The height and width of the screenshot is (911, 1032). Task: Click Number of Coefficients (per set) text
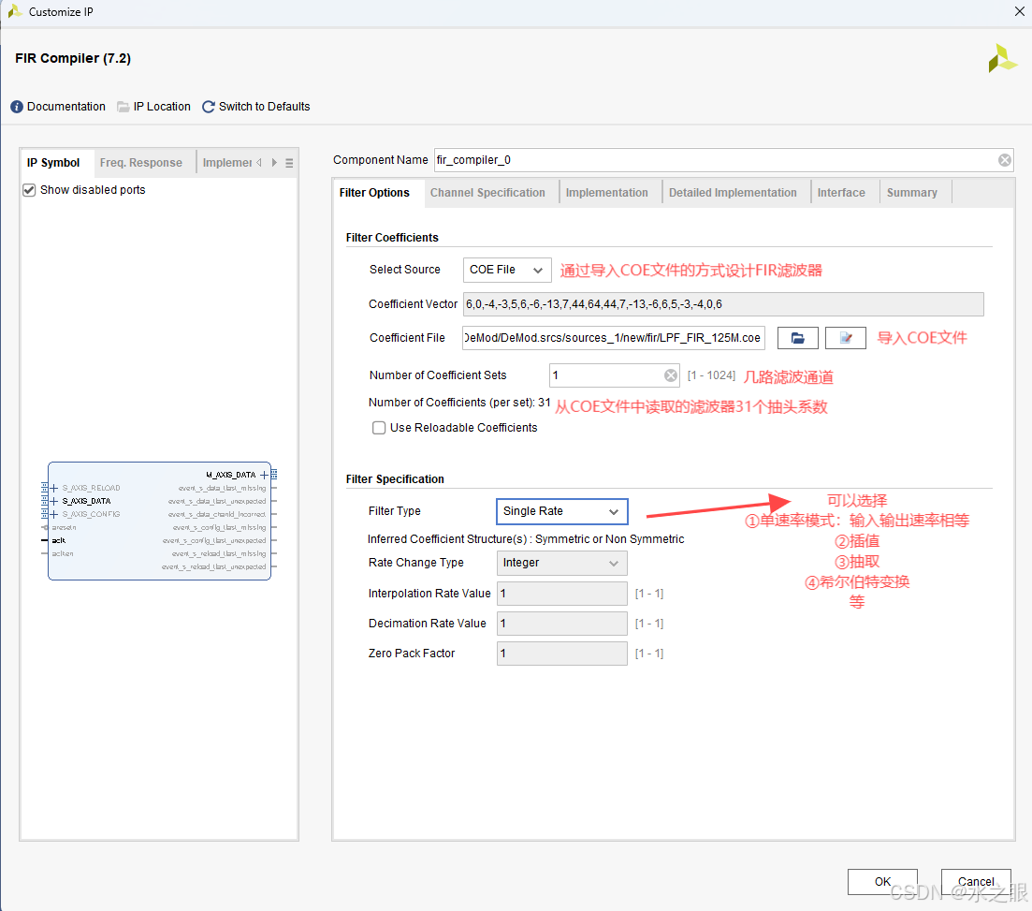point(459,403)
